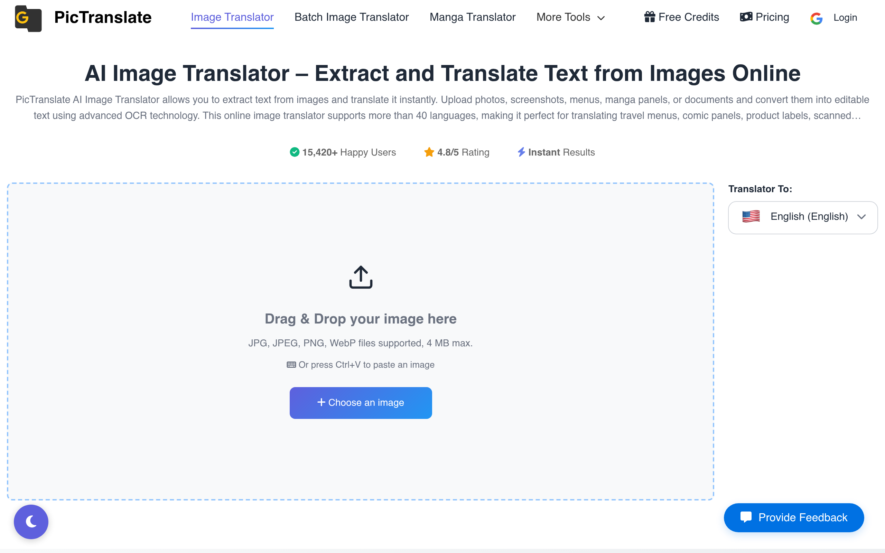Click the 'Instant Results' text

tap(561, 152)
